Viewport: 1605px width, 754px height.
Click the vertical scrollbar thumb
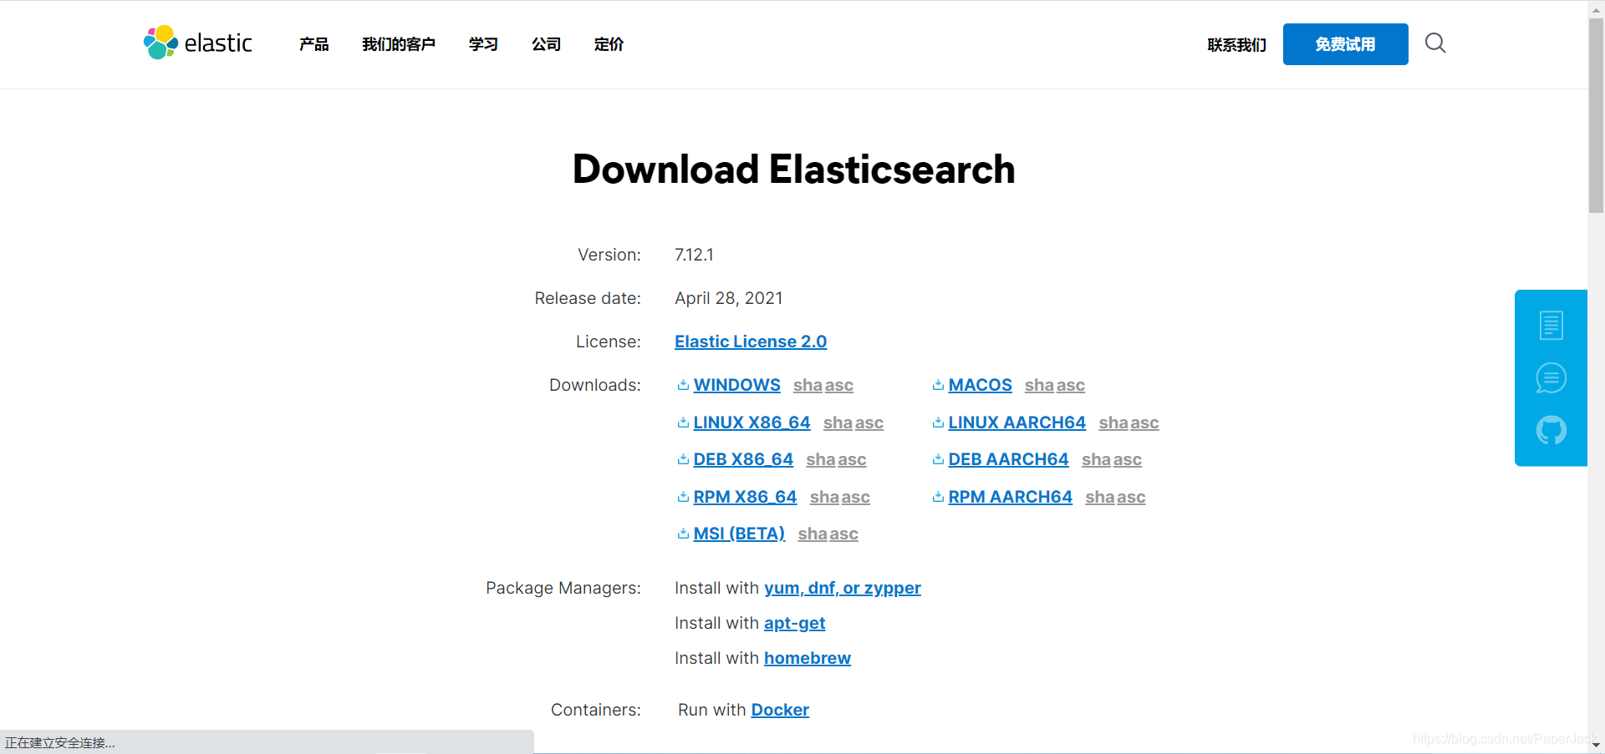point(1596,115)
